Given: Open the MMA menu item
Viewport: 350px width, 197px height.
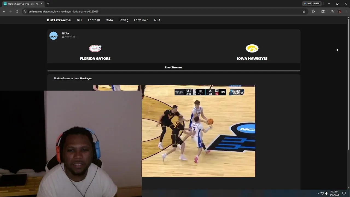Looking at the screenshot, I should pos(109,20).
